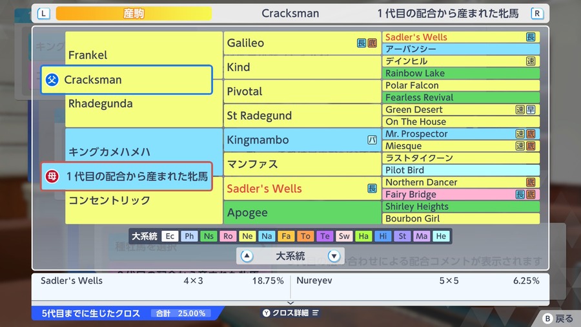Click the 底 badge on Northern Dancer
Image resolution: width=581 pixels, height=327 pixels.
[x=531, y=182]
